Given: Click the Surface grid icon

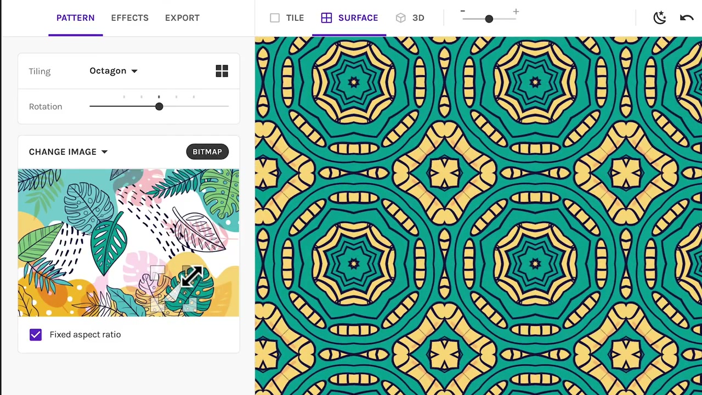Looking at the screenshot, I should coord(326,18).
